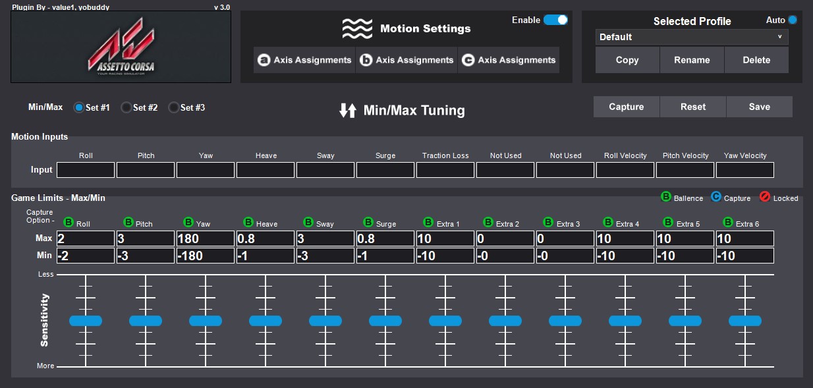The image size is (813, 388).
Task: Click the blue Capture legend icon
Action: [716, 196]
